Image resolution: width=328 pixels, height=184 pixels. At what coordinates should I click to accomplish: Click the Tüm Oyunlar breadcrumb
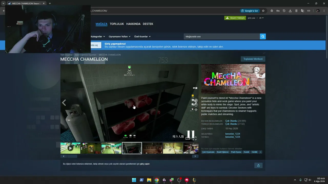[66, 55]
